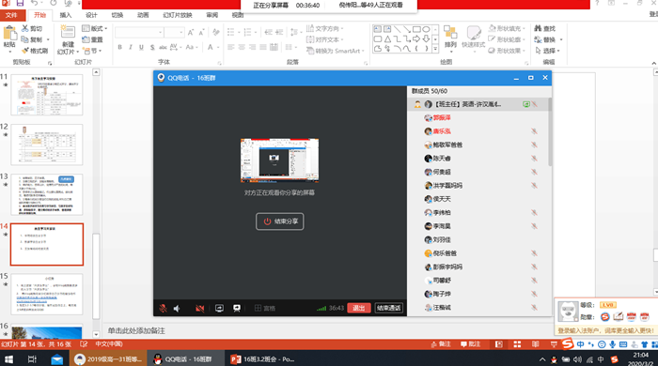Open Windows Start menu
Viewport: 658px width, 366px height.
coord(8,359)
